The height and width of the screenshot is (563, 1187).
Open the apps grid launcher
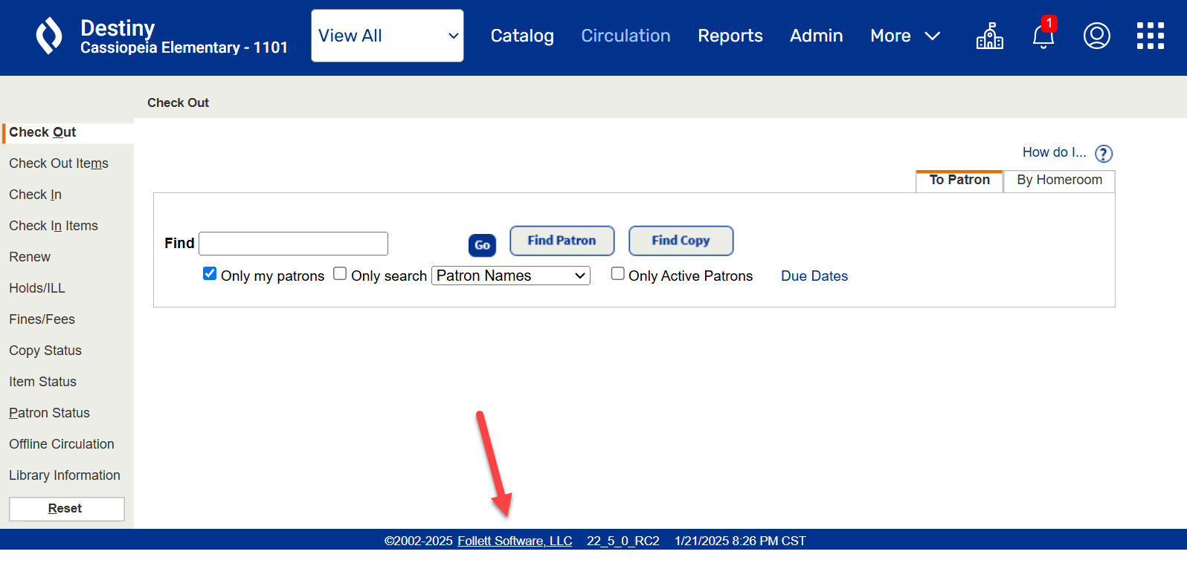1150,36
